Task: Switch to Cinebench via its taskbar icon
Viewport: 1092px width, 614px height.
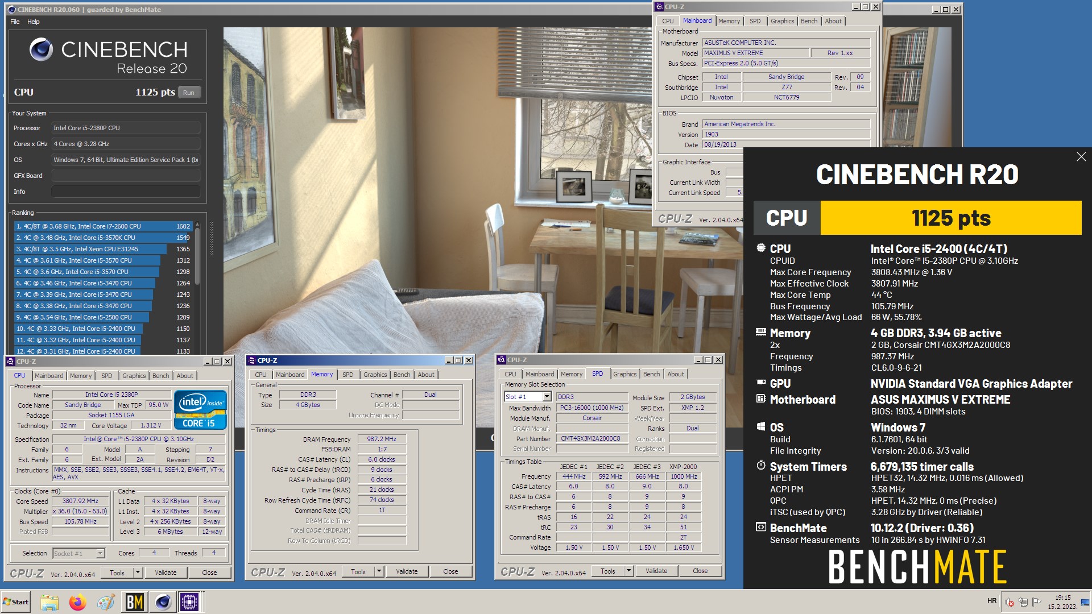Action: click(x=163, y=602)
